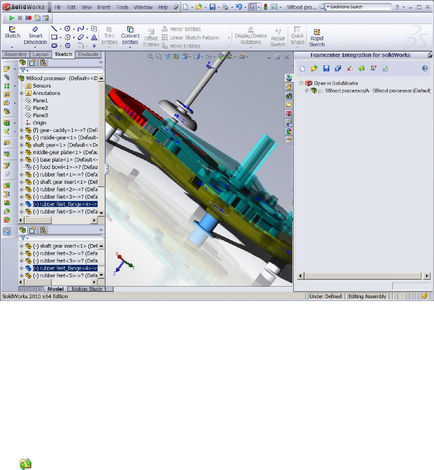The image size is (434, 470).
Task: Click the Options icon in title toolbar
Action: click(274, 6)
